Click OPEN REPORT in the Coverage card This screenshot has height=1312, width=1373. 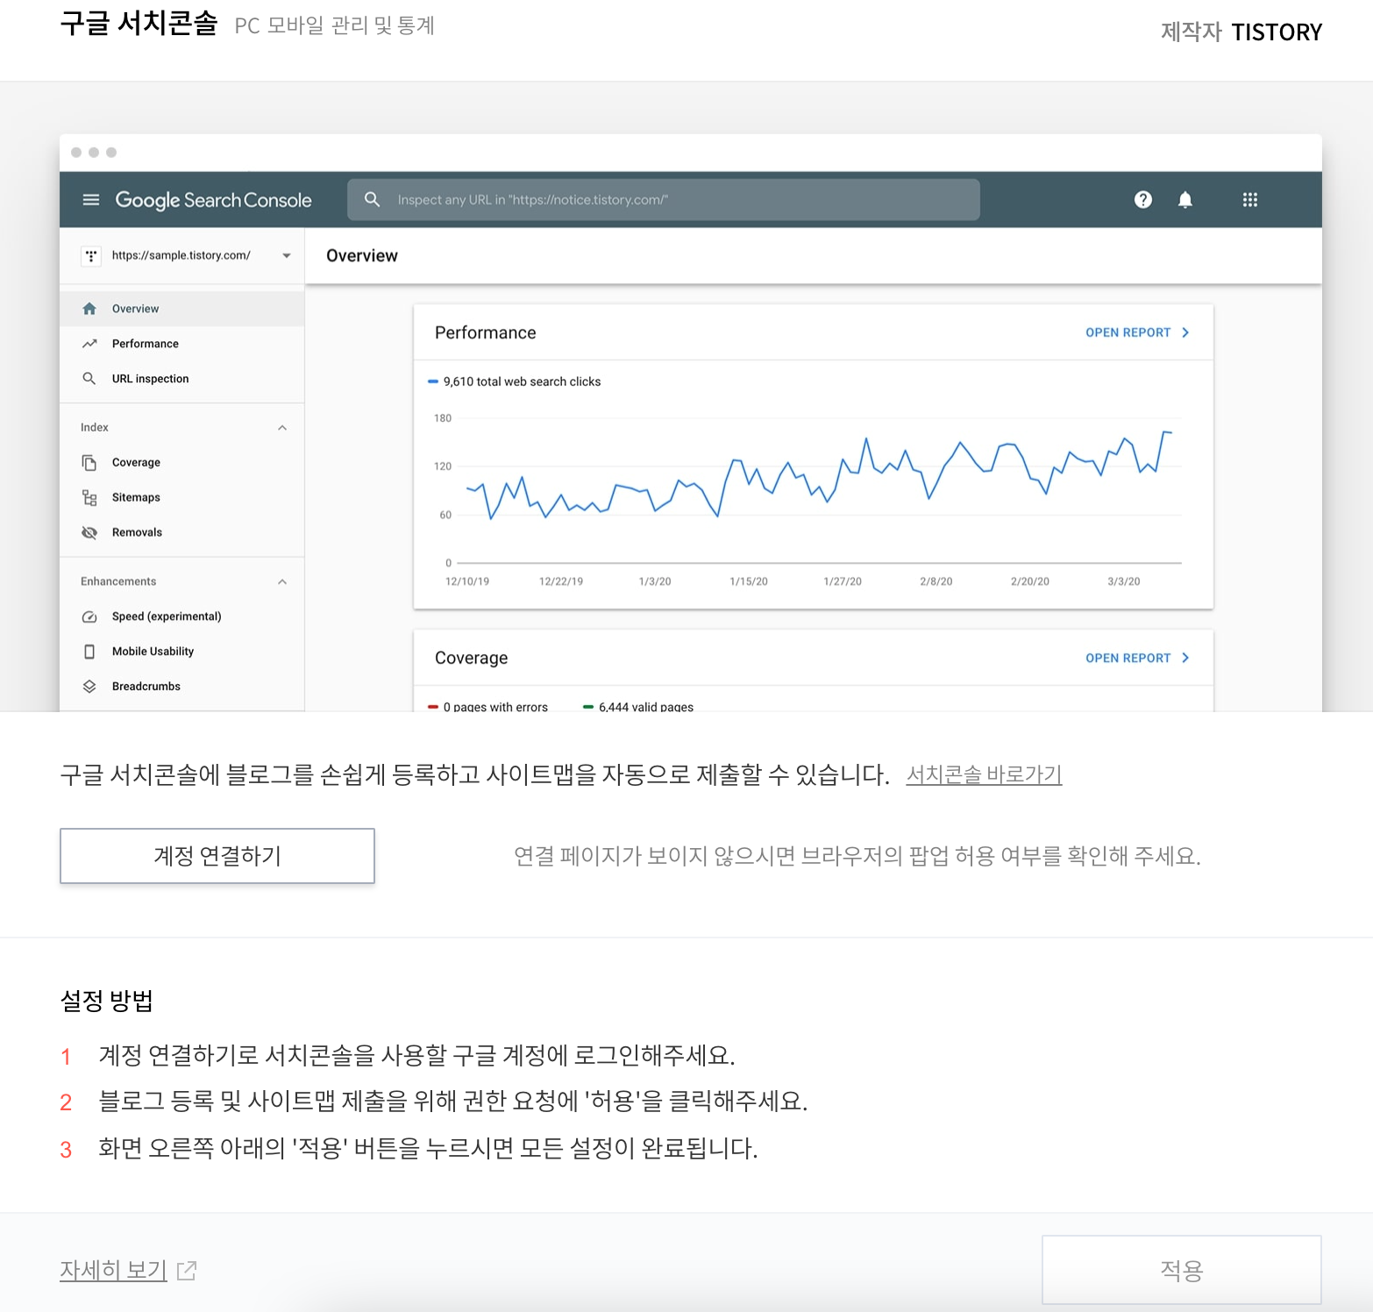tap(1128, 659)
